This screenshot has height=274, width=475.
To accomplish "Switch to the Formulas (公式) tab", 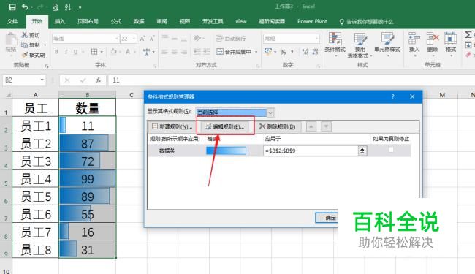I will [x=116, y=21].
